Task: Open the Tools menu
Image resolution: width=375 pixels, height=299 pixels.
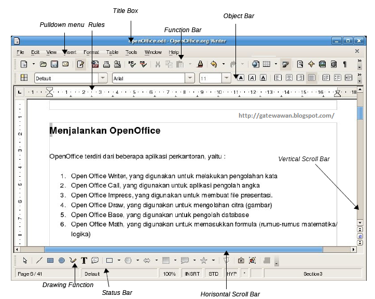Action: tap(131, 52)
